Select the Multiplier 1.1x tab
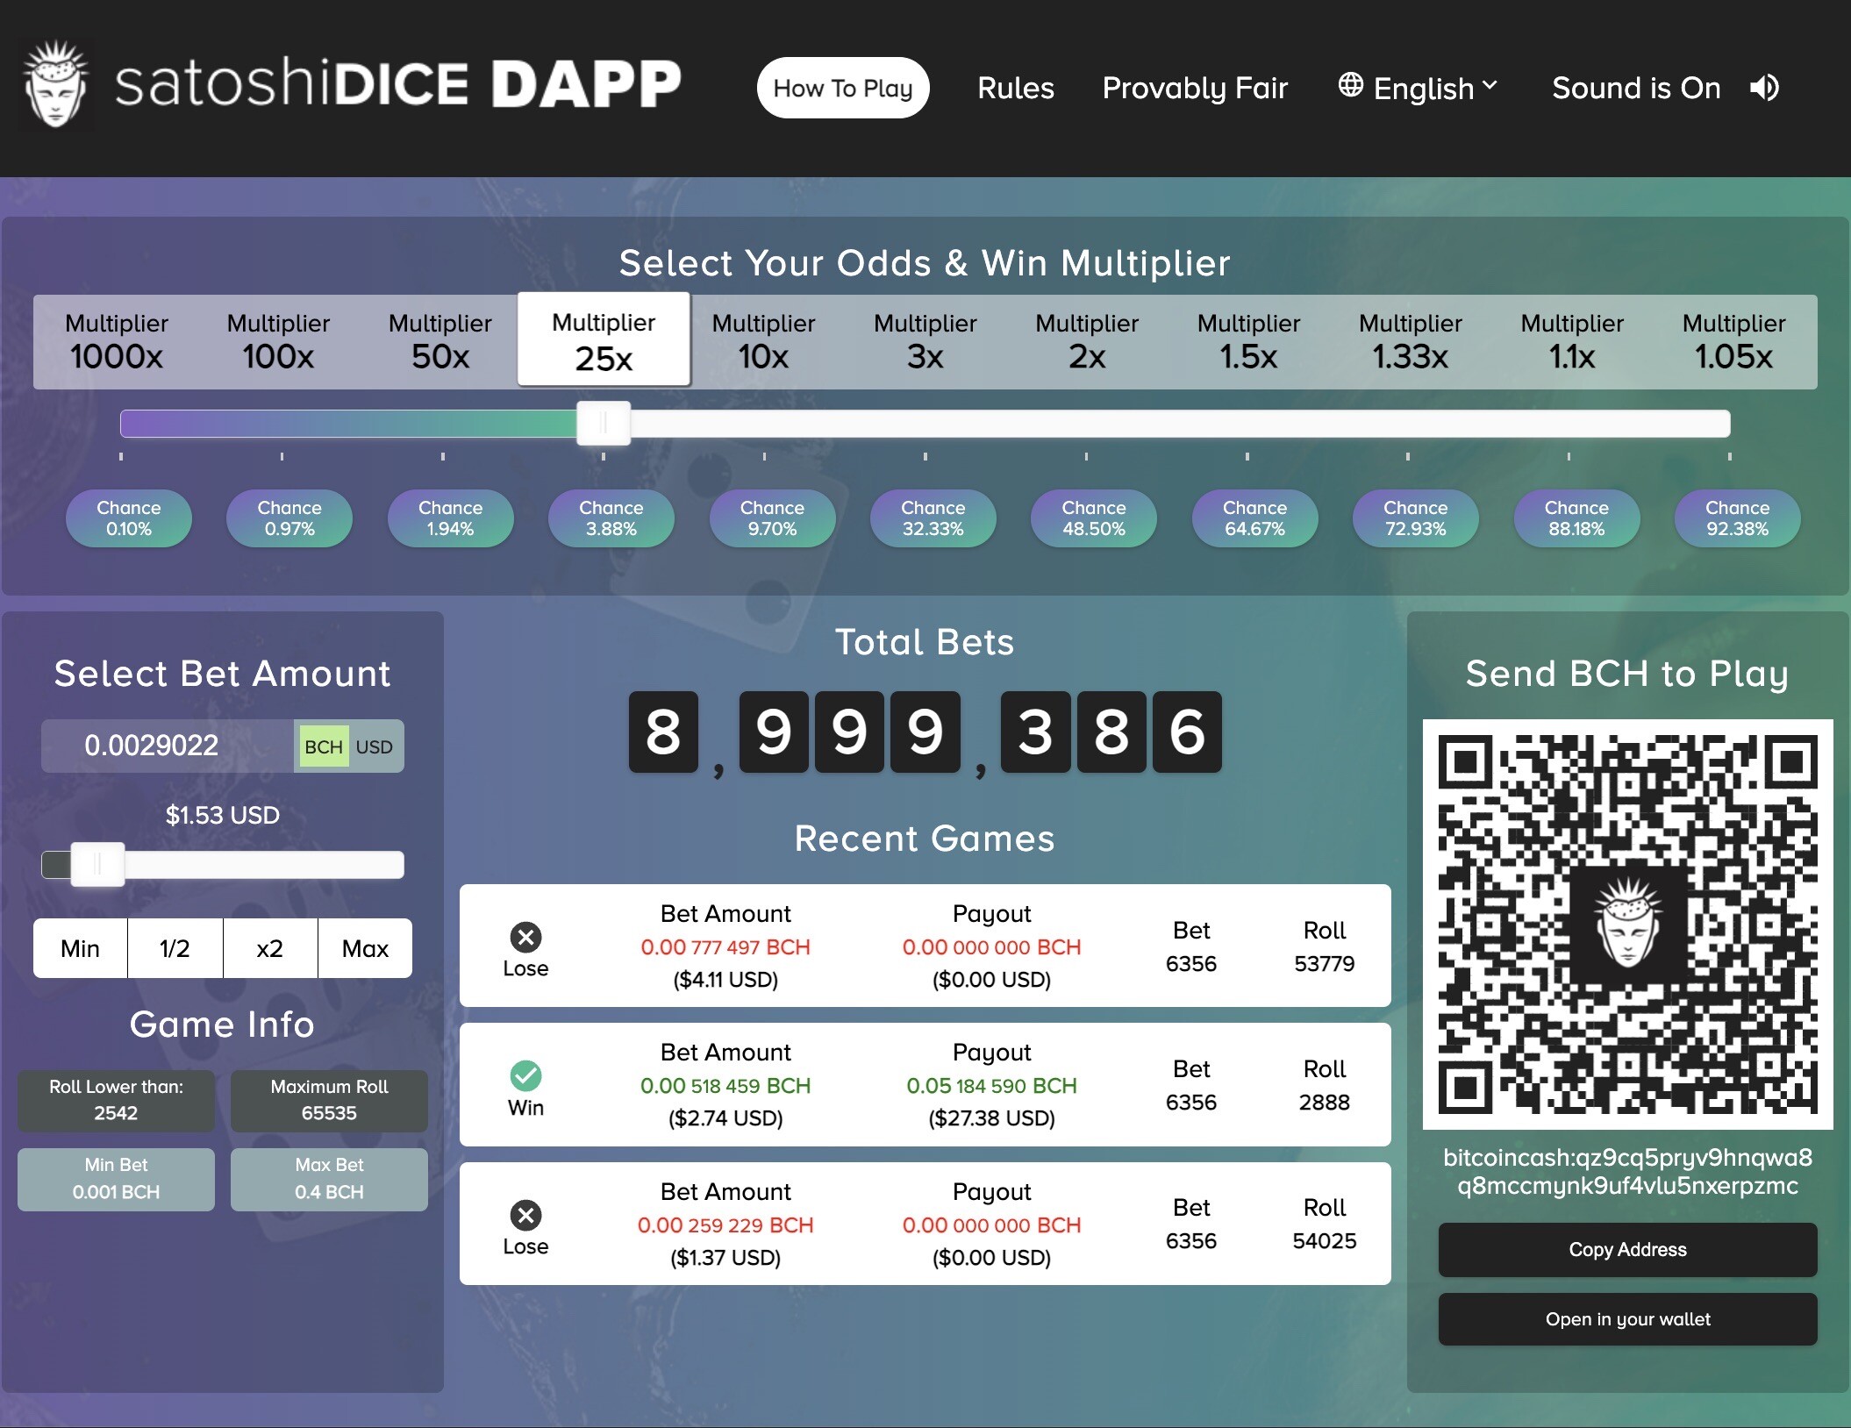Viewport: 1851px width, 1428px height. point(1572,342)
